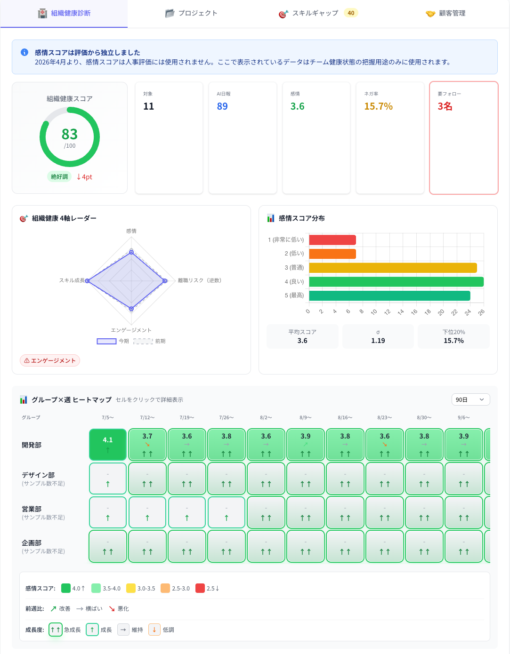Open the 開発部 7/26 heatmap cell
The image size is (510, 654).
click(x=227, y=445)
